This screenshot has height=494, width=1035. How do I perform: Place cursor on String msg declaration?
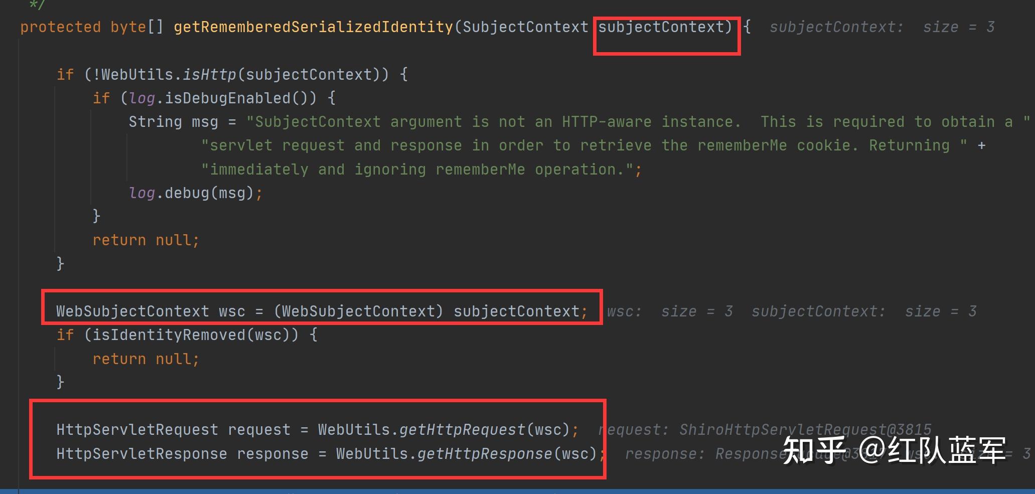[173, 122]
